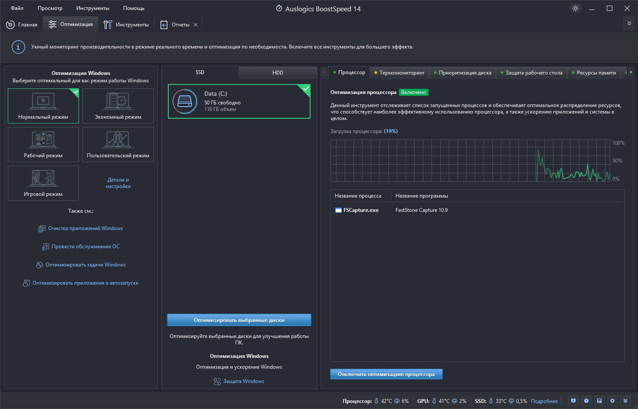638x409 pixels.
Task: Select the Work mode (Рабочий режим) tile
Action: (x=43, y=144)
